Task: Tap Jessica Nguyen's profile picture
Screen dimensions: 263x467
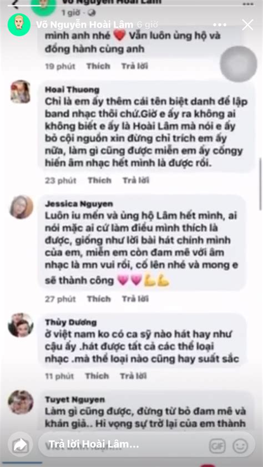Action: [21, 207]
